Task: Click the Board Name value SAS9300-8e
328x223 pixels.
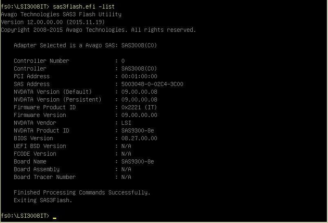Action: click(x=138, y=162)
